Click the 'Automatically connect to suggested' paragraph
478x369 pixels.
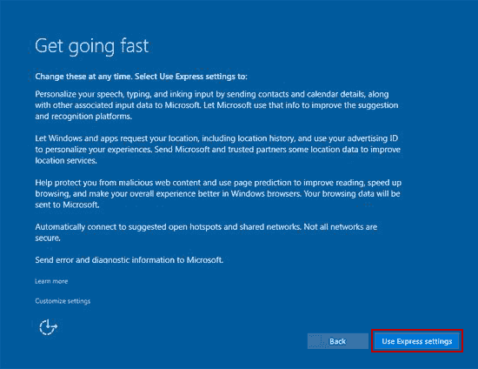click(x=206, y=232)
